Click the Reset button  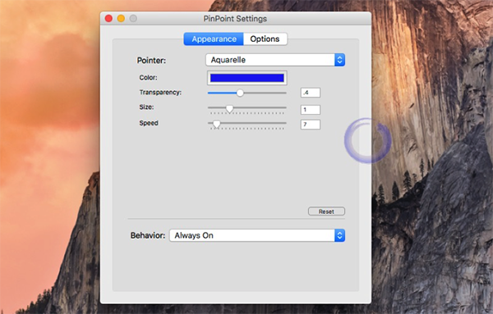click(x=326, y=212)
